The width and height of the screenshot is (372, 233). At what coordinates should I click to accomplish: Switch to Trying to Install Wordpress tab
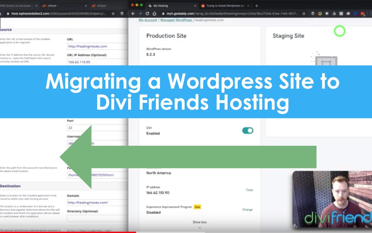click(x=225, y=6)
